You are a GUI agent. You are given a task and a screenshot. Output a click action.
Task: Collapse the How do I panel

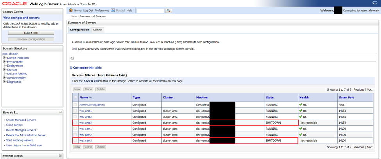(60, 112)
